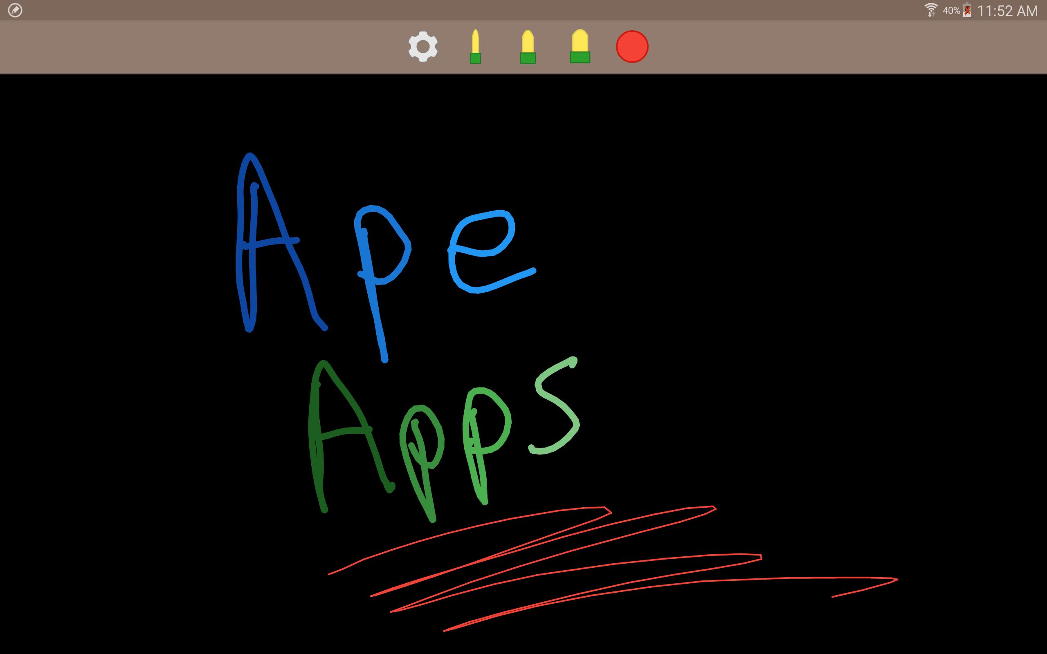Open the settings gear in the toolbar
This screenshot has width=1047, height=654.
point(423,46)
